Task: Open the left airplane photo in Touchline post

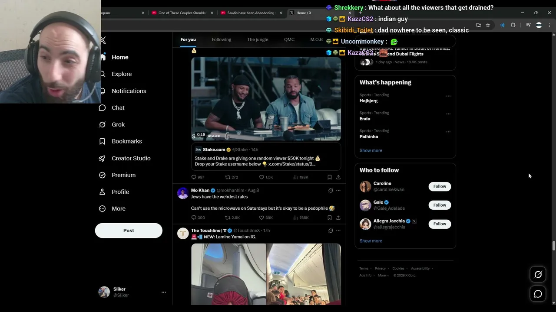Action: pos(228,274)
